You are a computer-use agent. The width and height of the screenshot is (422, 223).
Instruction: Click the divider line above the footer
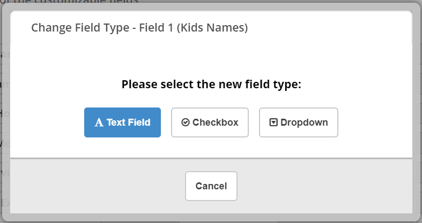[x=211, y=158]
